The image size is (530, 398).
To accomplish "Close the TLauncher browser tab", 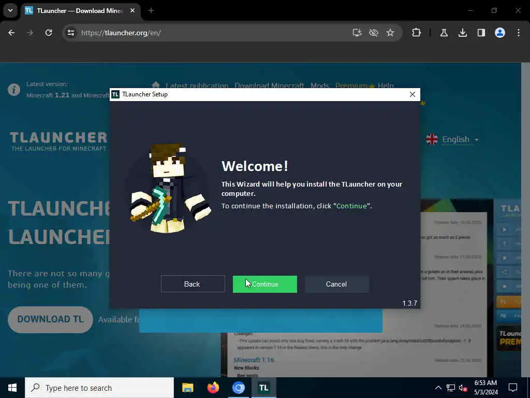I will [x=132, y=11].
